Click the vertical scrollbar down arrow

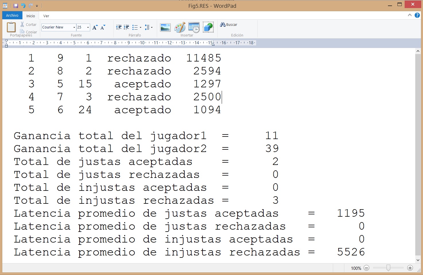[x=418, y=260]
